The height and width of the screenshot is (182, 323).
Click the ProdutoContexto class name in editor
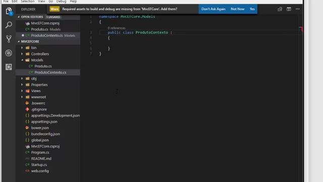click(x=151, y=32)
